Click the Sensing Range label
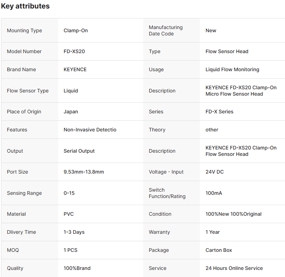The height and width of the screenshot is (277, 285). point(24,193)
